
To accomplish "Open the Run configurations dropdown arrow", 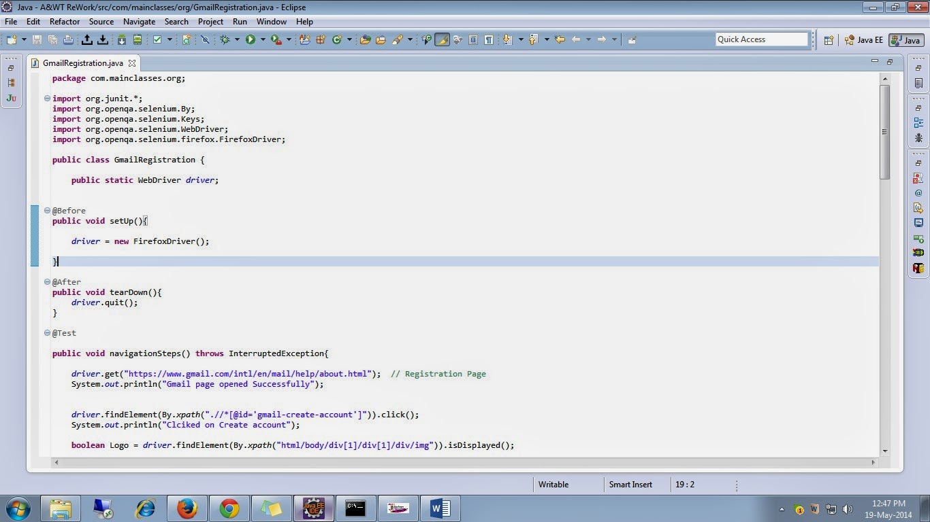I will click(262, 40).
